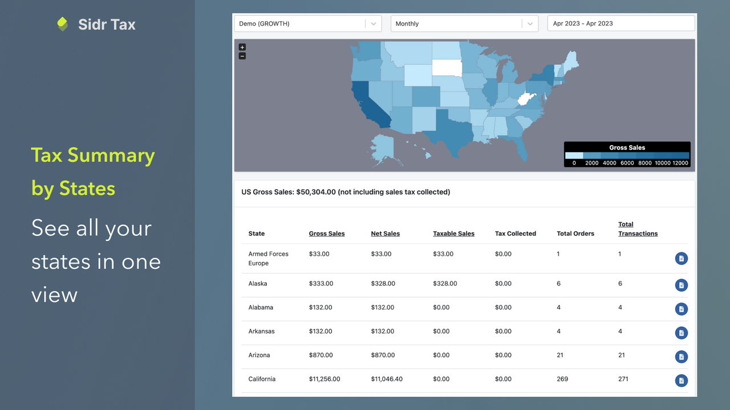
Task: Sort the table by Gross Sales
Action: tap(326, 233)
